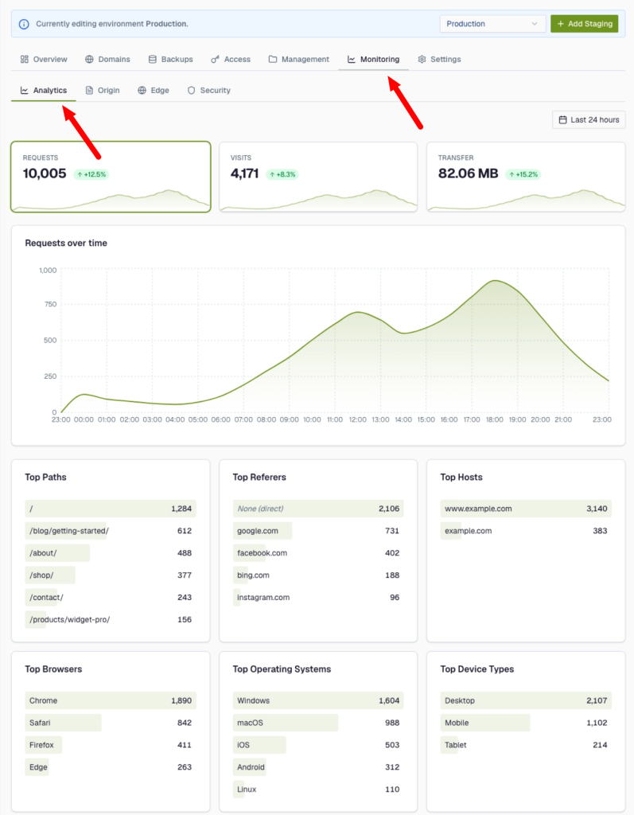Click the Management folder icon
634x815 pixels.
pyautogui.click(x=272, y=59)
